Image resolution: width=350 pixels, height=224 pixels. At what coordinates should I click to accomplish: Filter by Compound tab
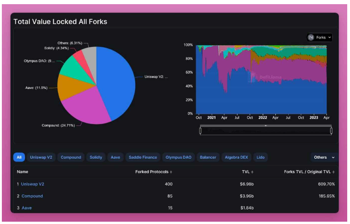tap(71, 157)
